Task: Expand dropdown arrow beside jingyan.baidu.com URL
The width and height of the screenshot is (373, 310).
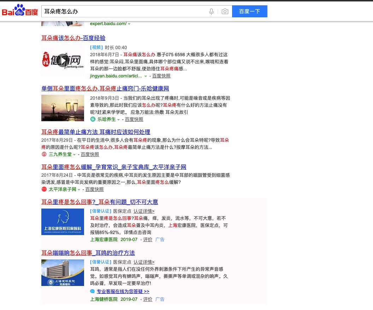Action: point(146,76)
